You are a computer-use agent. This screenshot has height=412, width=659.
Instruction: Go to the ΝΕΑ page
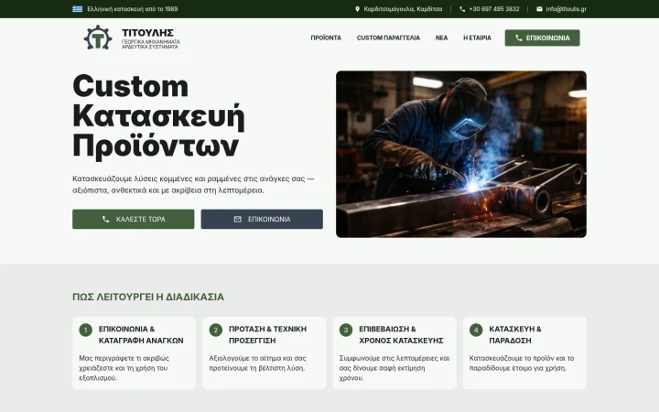(x=441, y=38)
